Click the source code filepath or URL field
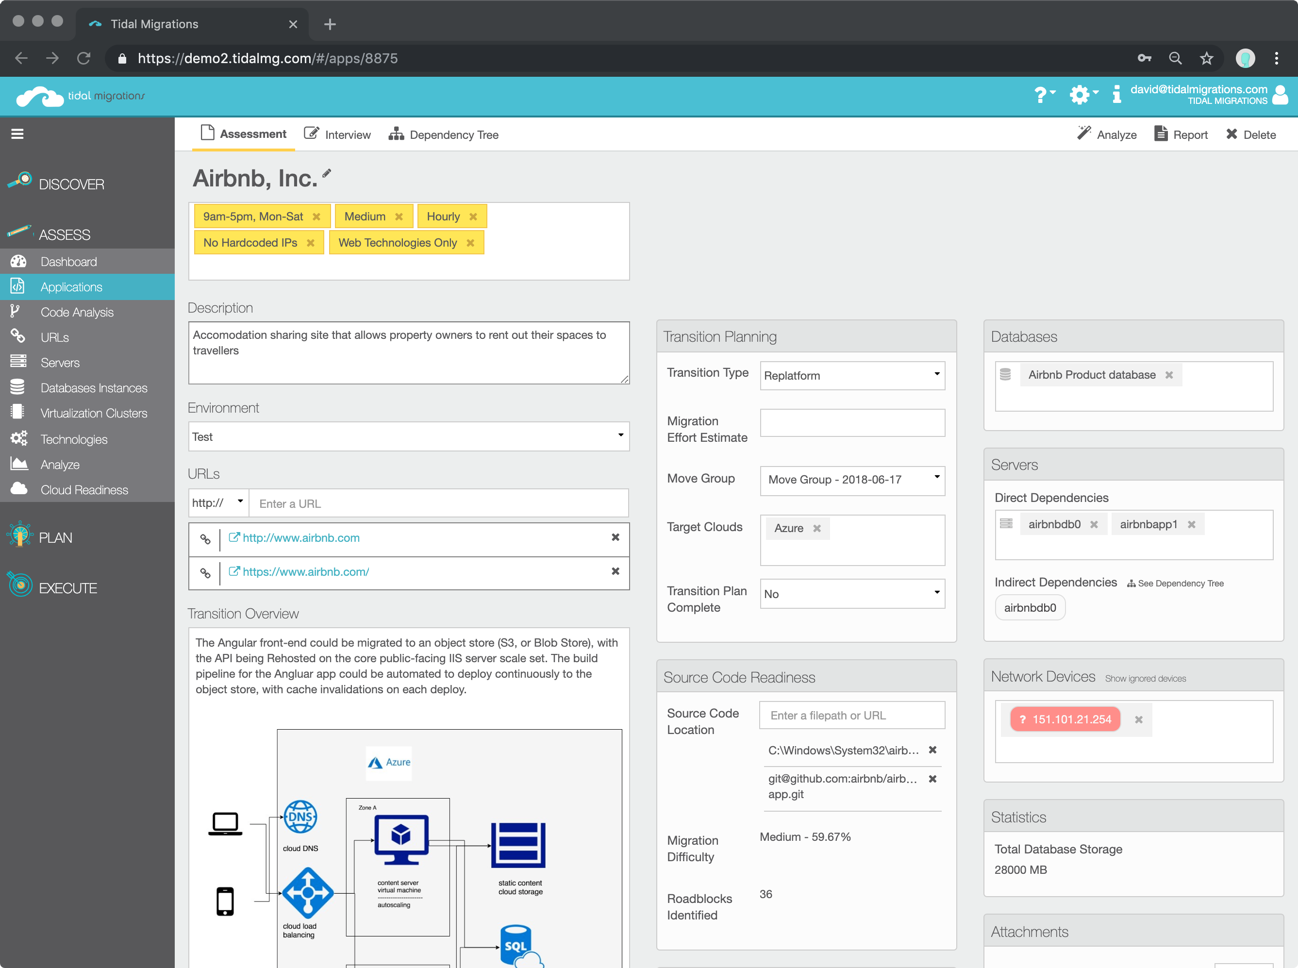 pos(852,716)
